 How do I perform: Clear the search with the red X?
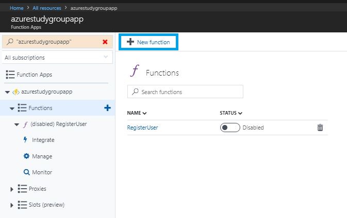tap(105, 42)
